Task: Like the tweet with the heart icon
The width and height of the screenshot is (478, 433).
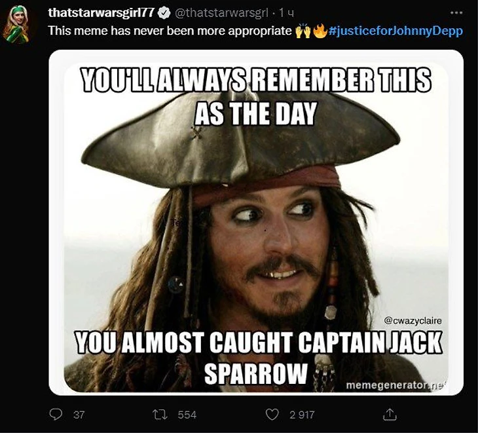Action: [272, 415]
